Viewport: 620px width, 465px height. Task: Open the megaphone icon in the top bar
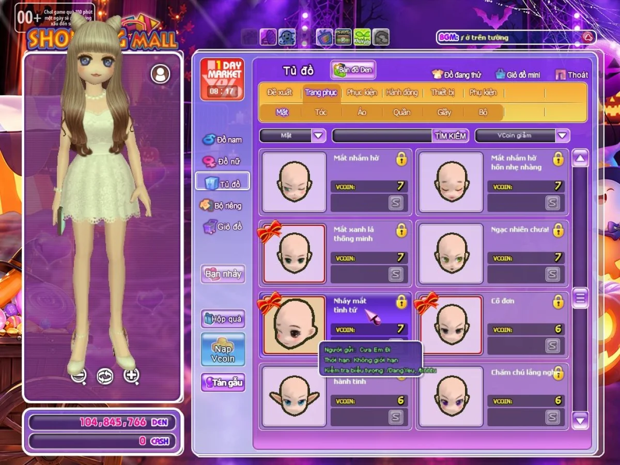pos(268,37)
